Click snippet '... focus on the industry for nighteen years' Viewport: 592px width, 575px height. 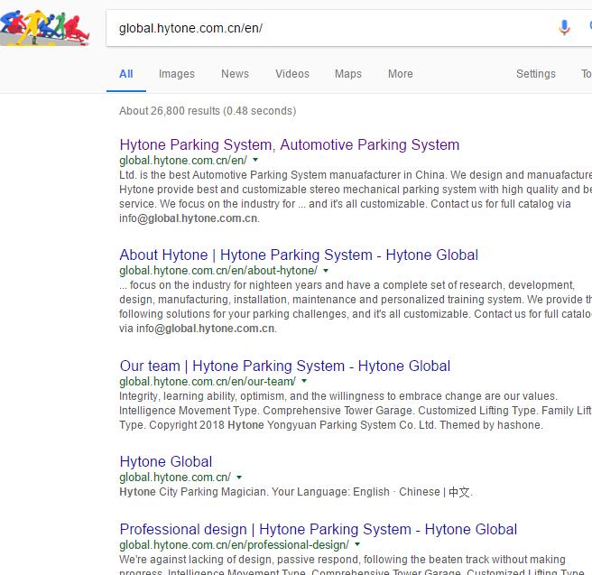[x=356, y=307]
